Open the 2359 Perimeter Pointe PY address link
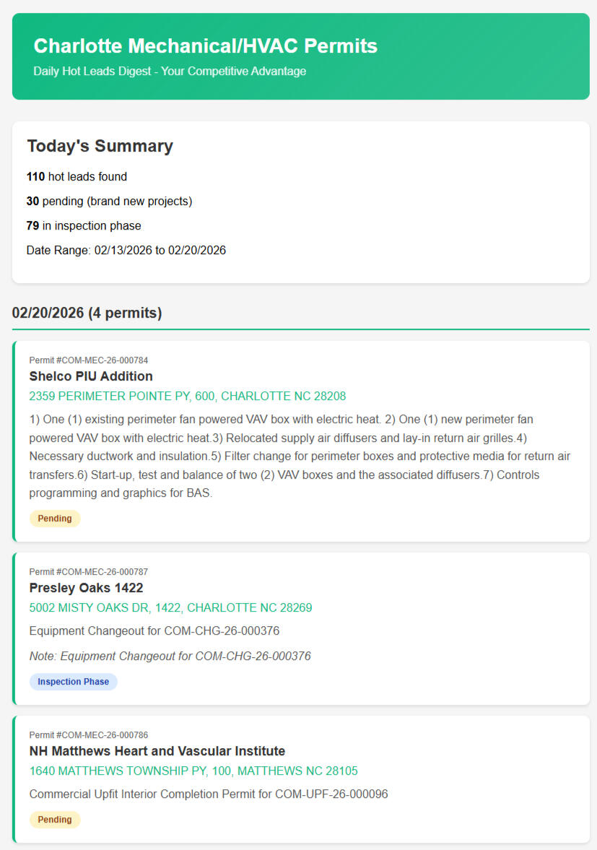This screenshot has width=597, height=850. tap(188, 396)
